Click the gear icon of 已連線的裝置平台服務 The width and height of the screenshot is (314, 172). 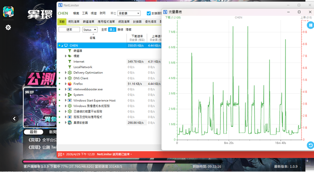coord(70,111)
